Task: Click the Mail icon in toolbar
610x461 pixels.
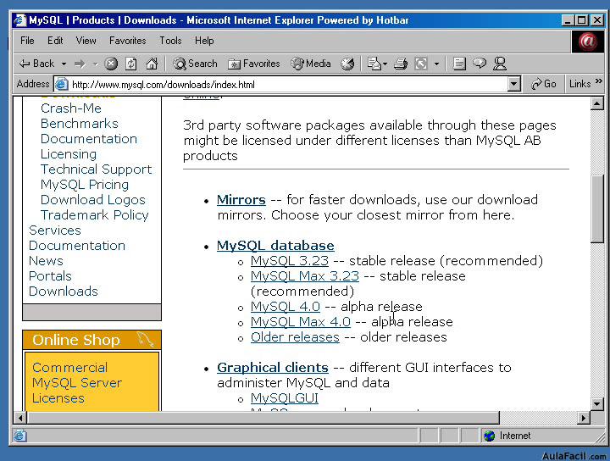Action: pos(374,64)
